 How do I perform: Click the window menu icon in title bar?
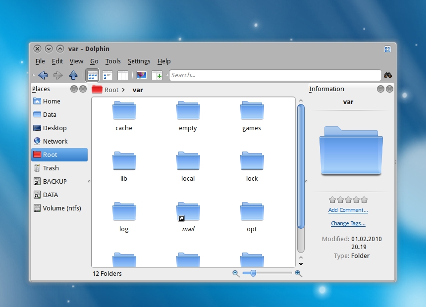[x=387, y=49]
